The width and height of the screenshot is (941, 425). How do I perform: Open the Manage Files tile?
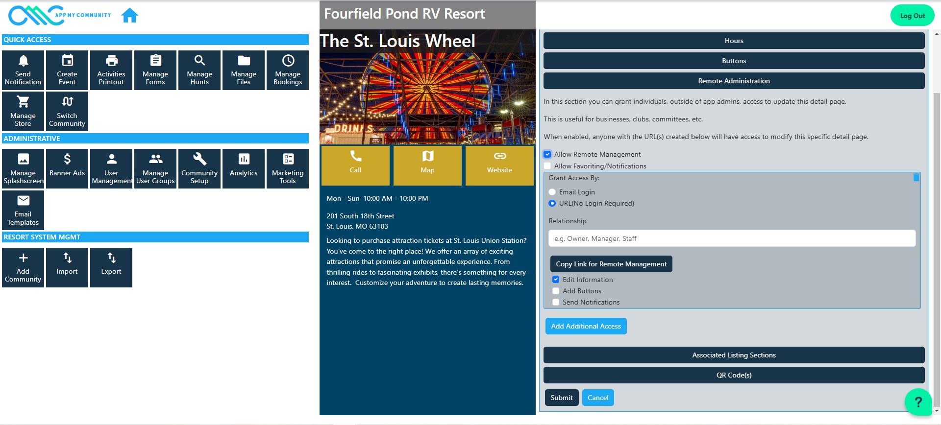(244, 70)
